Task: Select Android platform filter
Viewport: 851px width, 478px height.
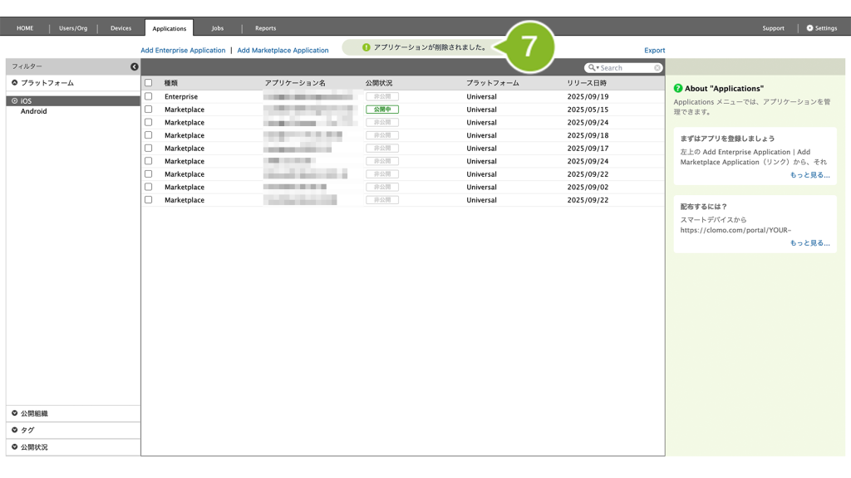Action: (34, 111)
